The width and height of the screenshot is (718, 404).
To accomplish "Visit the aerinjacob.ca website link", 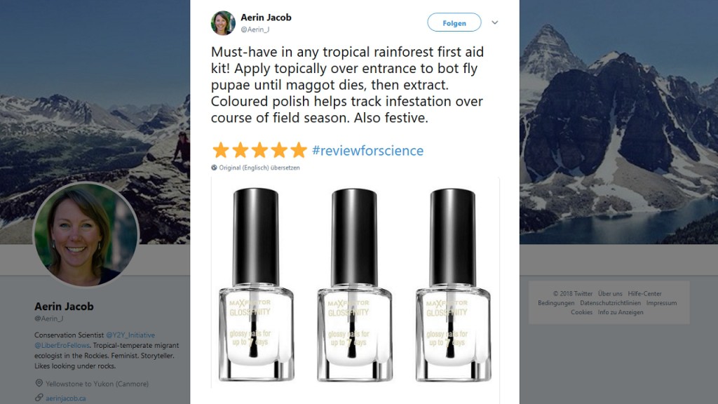I will pos(65,398).
